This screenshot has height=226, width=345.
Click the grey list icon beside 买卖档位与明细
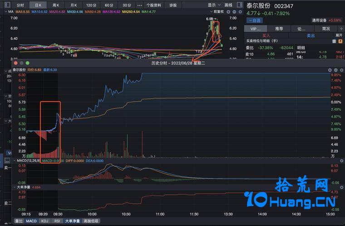(x=334, y=41)
